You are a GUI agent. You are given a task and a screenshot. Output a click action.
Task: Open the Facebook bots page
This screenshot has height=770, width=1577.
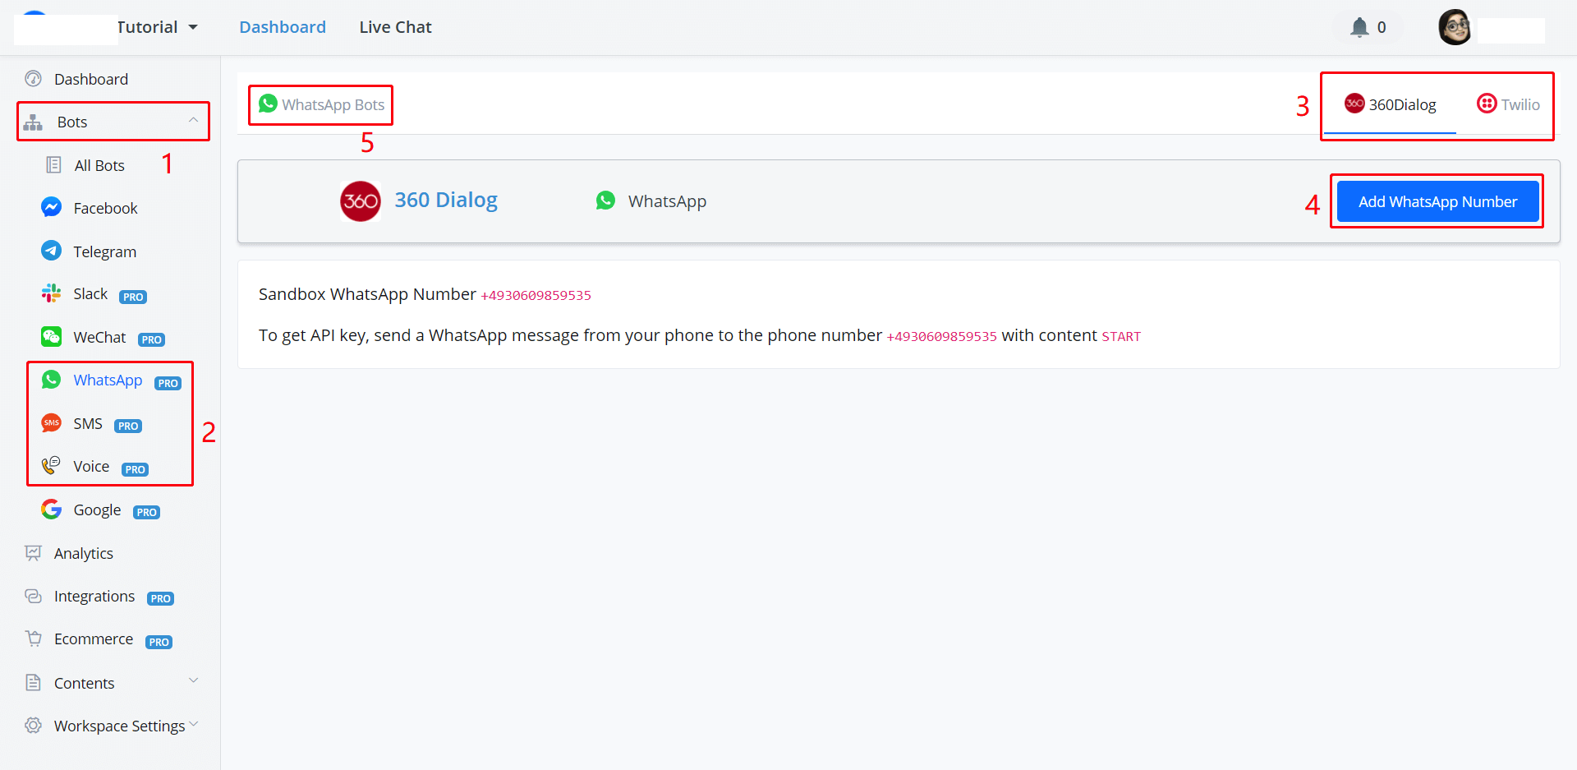[x=105, y=208]
